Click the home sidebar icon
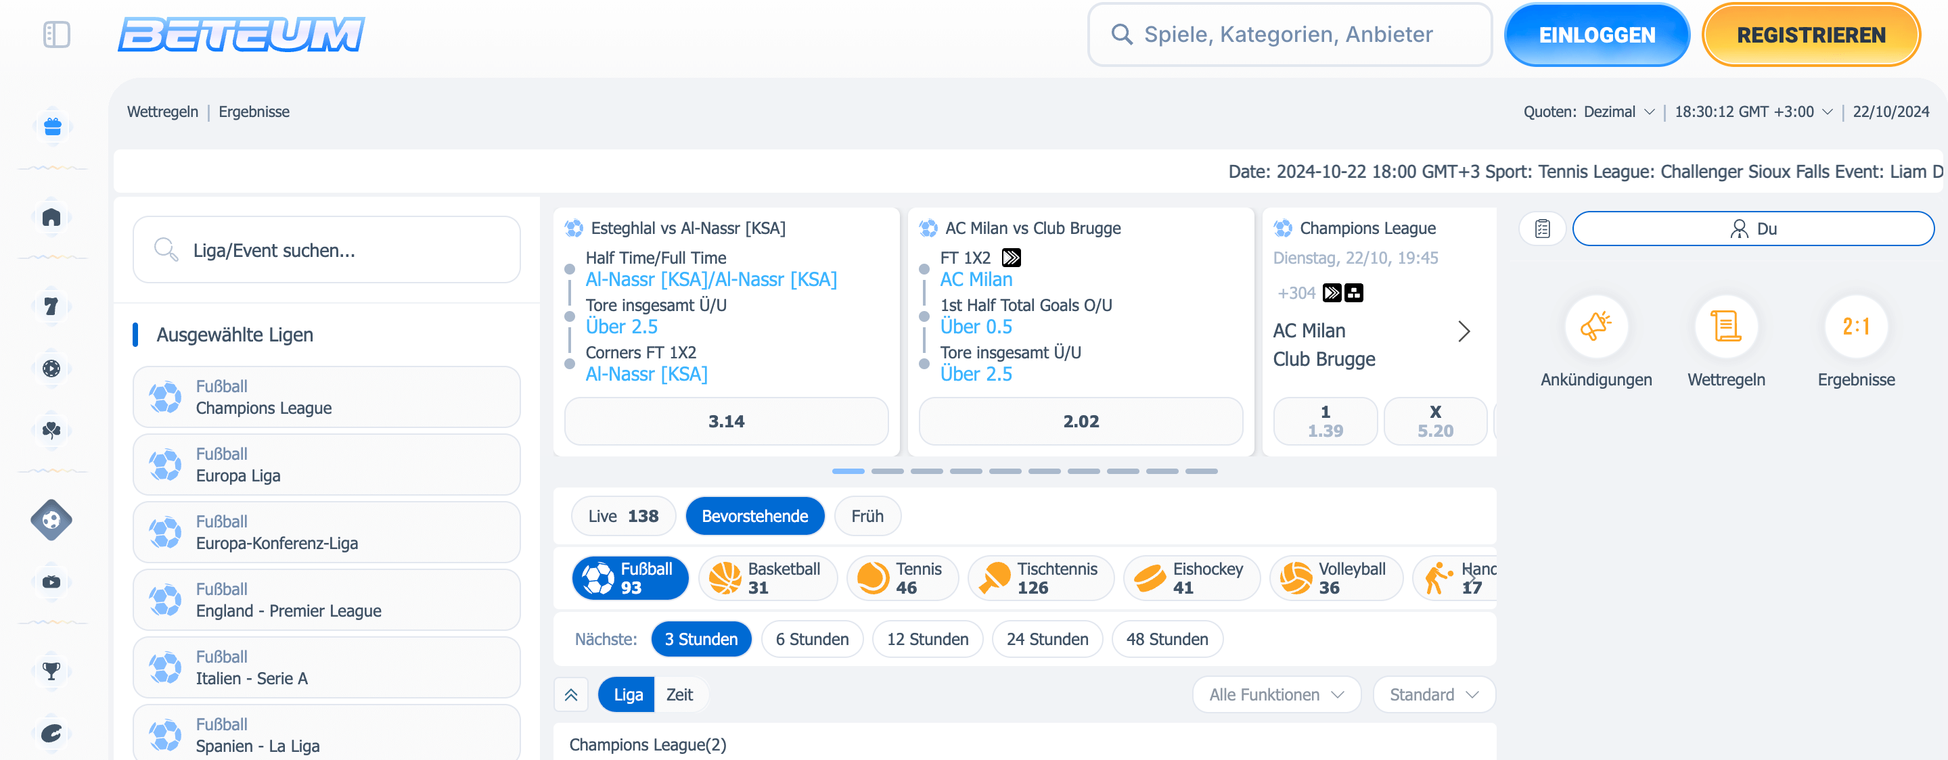The width and height of the screenshot is (1948, 760). (51, 218)
